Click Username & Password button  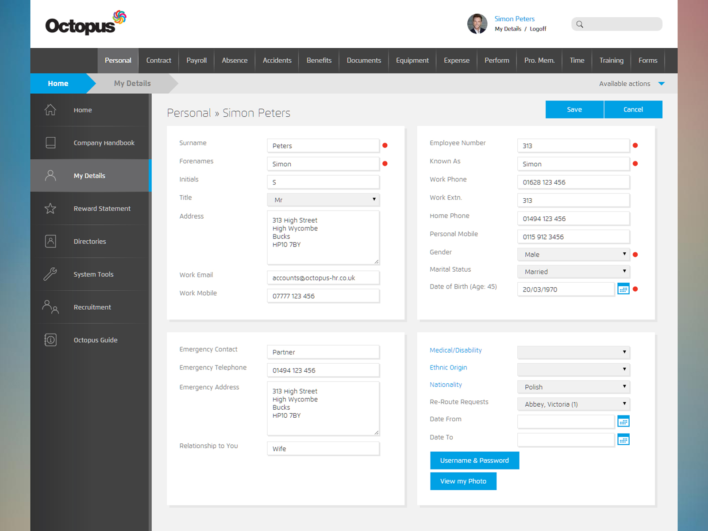[x=474, y=461]
